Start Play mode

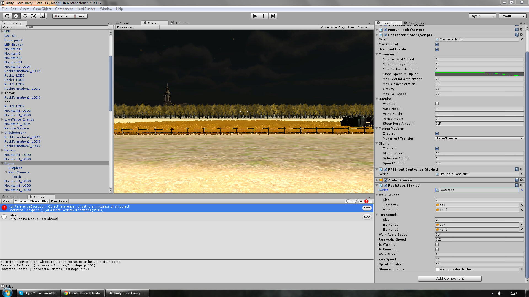click(x=255, y=16)
